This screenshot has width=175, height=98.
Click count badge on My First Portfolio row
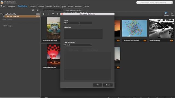pyautogui.click(x=38, y=14)
